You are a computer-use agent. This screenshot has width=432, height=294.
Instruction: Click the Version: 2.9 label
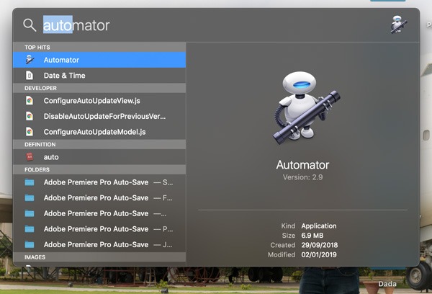[x=302, y=177]
